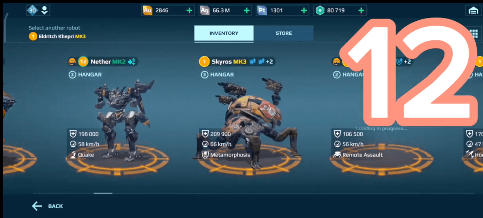483x218 pixels.
Task: Click the horizontal inventory scroll indicator
Action: [103, 193]
